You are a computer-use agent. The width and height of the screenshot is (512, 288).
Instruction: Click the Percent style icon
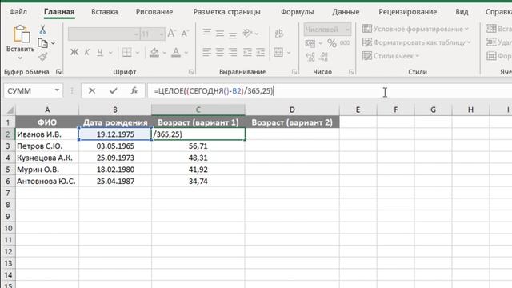[x=332, y=43]
